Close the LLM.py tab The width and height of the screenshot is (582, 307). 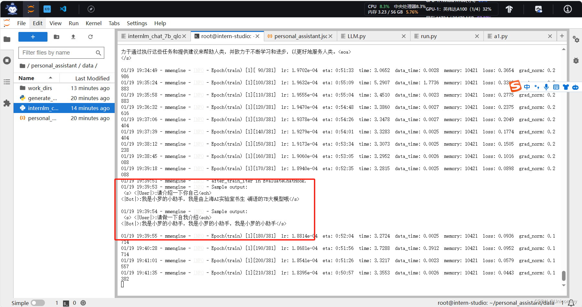point(404,36)
